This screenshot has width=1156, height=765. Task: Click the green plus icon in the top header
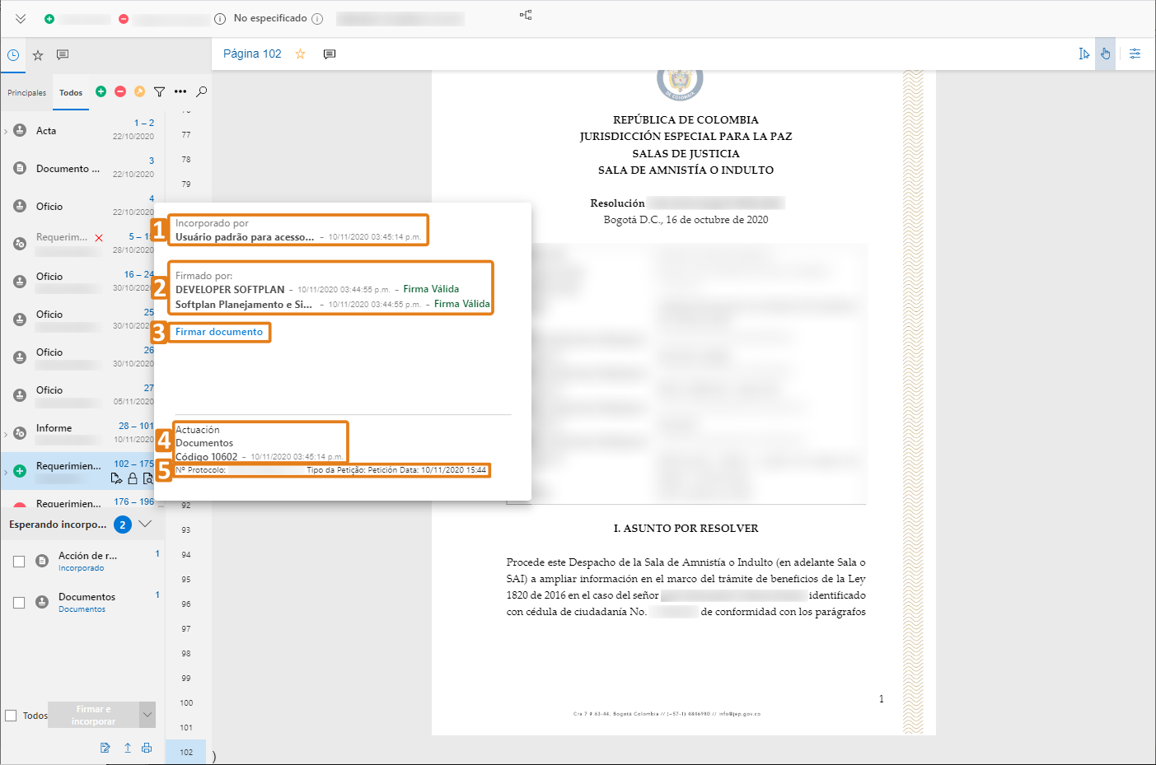49,18
